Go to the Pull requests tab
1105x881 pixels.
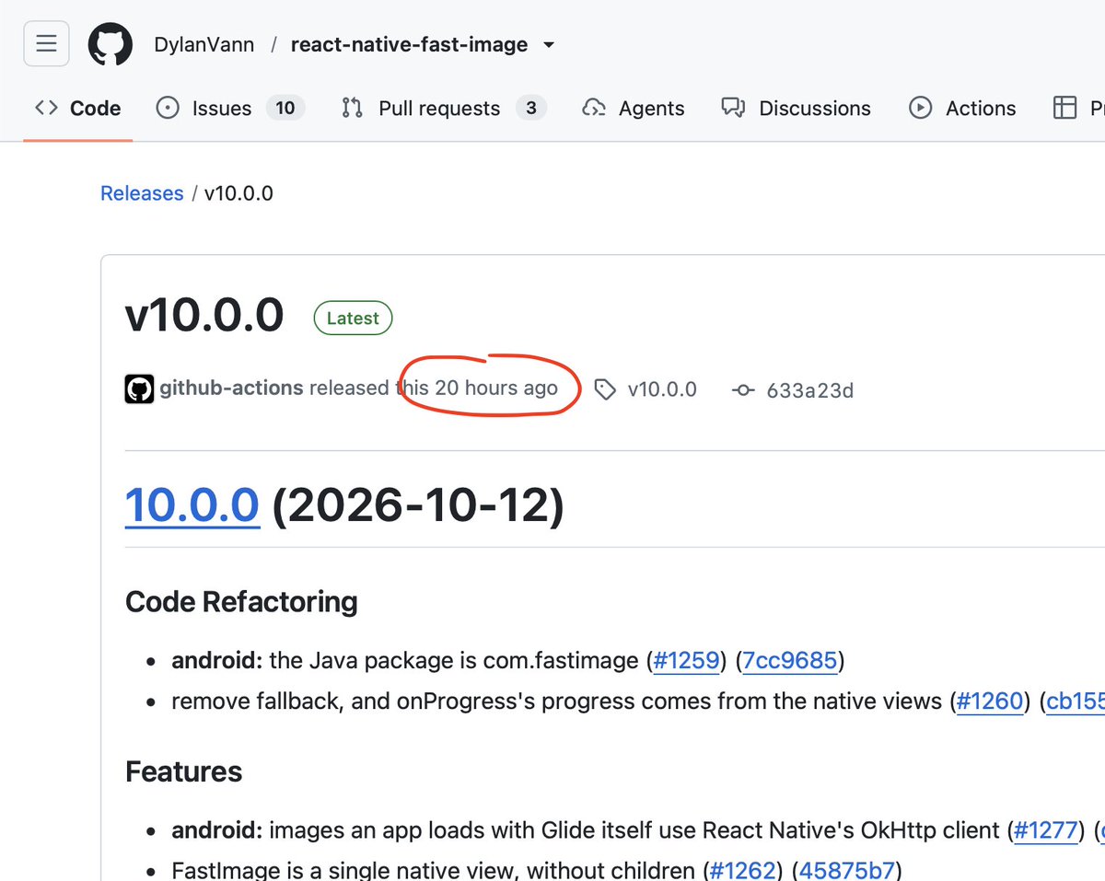click(x=444, y=109)
